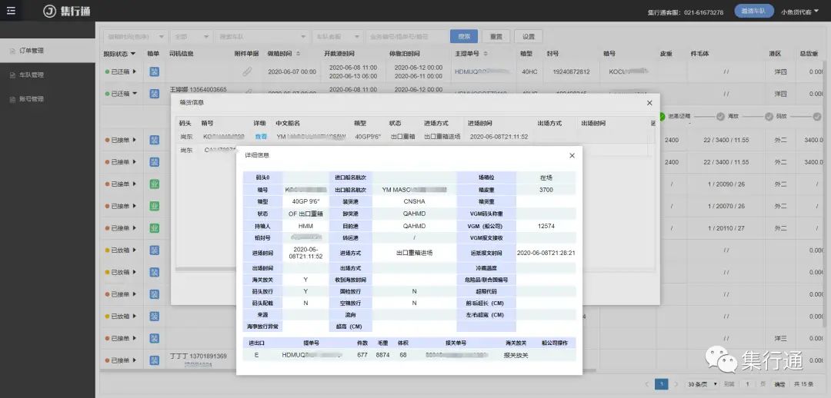Viewport: 831px width, 398px height.
Task: Click the 查看 detail link in 箱货信息
Action: [261, 137]
